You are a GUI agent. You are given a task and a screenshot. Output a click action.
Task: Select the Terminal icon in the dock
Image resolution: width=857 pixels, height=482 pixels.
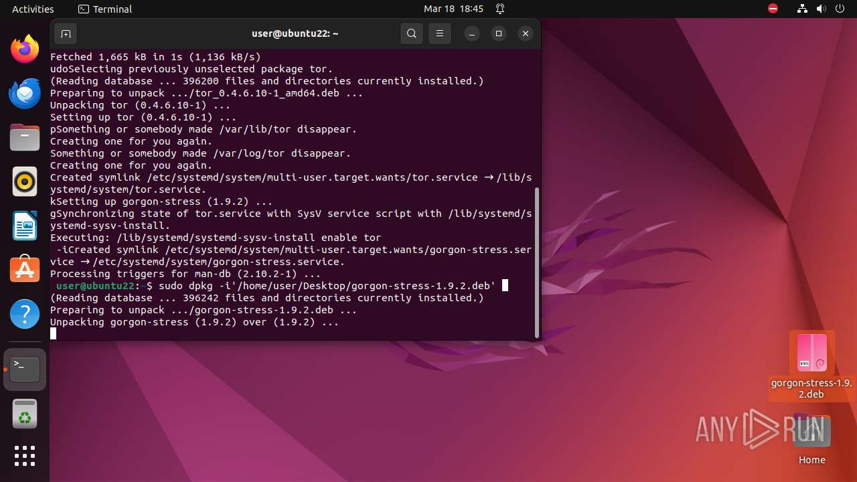tap(25, 369)
